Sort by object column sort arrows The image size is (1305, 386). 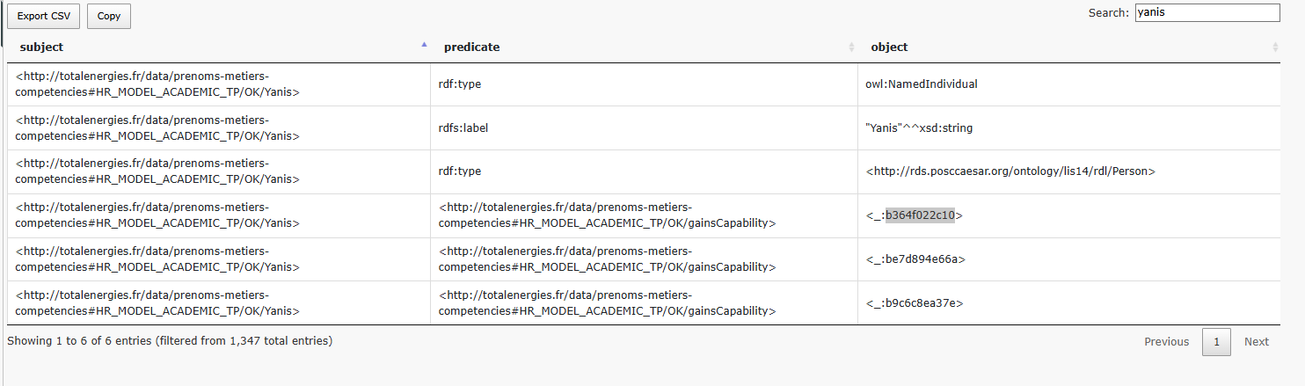pyautogui.click(x=1275, y=47)
